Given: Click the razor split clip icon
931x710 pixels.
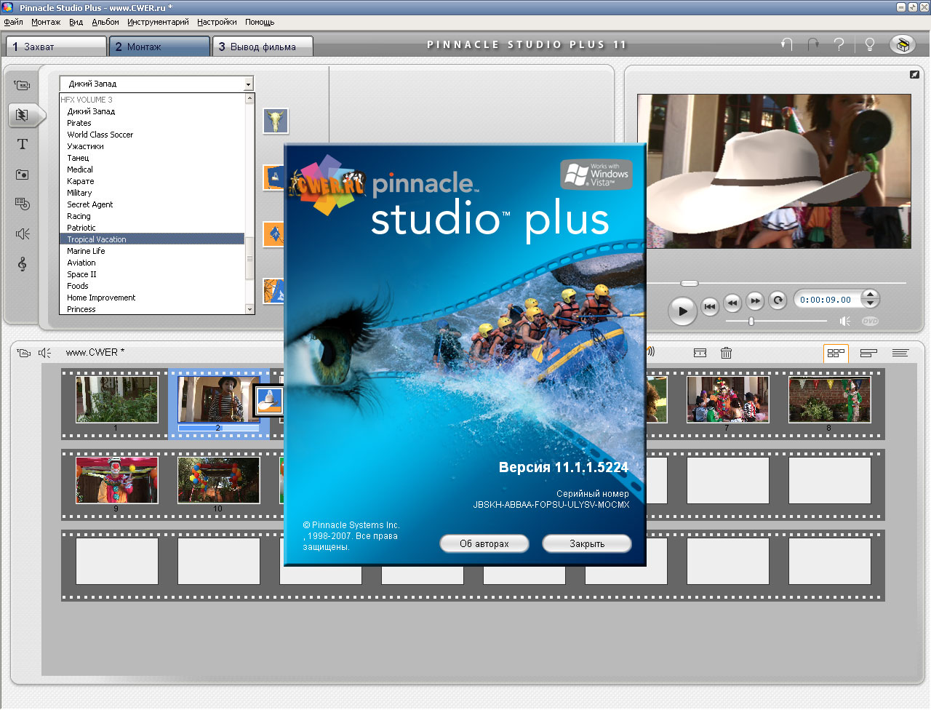Looking at the screenshot, I should click(700, 353).
